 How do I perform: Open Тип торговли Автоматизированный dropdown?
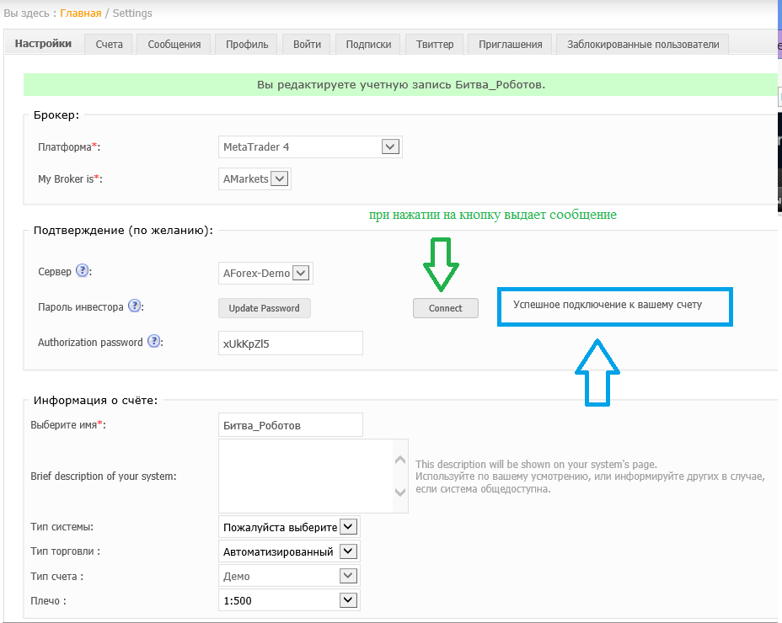click(289, 551)
